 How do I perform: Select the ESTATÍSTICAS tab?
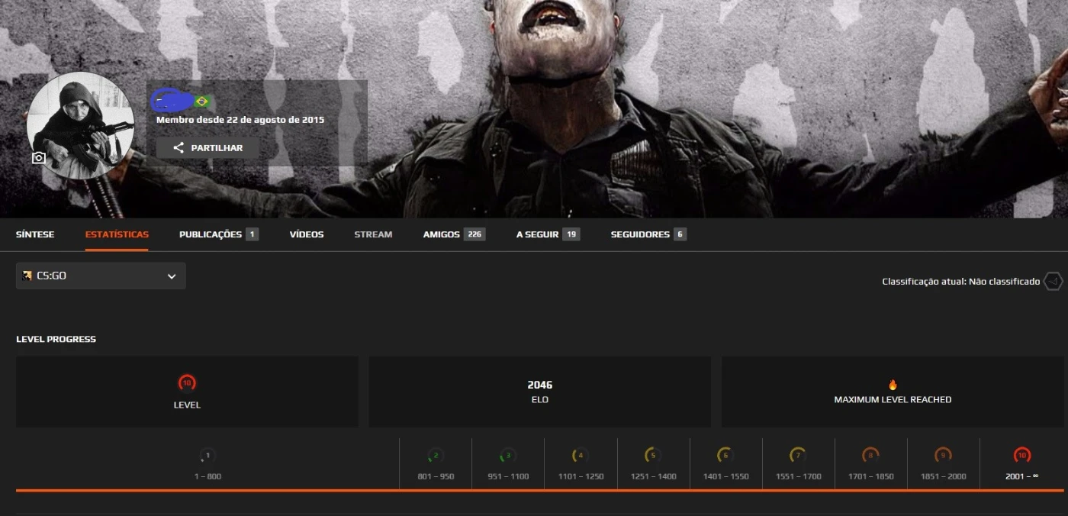click(x=117, y=234)
